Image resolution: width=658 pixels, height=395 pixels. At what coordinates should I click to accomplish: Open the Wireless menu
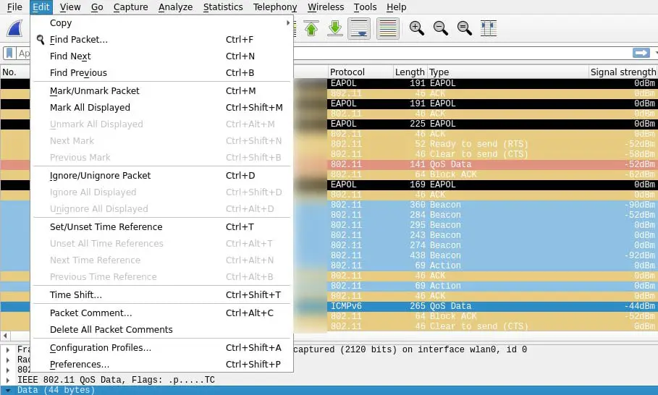[326, 7]
